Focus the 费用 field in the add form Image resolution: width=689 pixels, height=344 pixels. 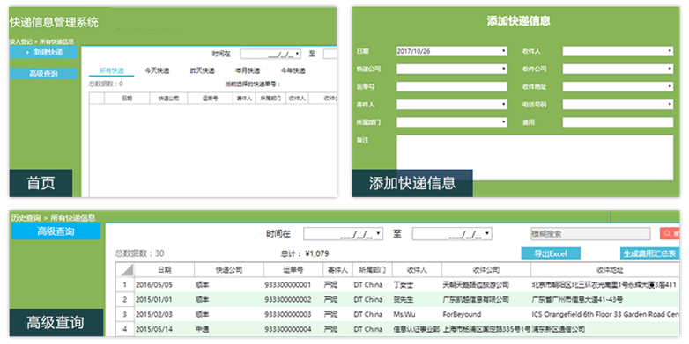point(618,122)
